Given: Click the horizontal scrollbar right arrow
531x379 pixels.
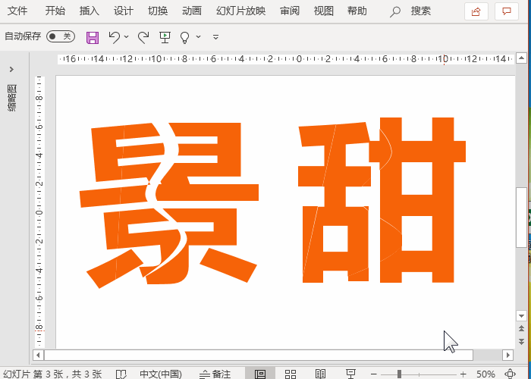Looking at the screenshot, I should 508,356.
